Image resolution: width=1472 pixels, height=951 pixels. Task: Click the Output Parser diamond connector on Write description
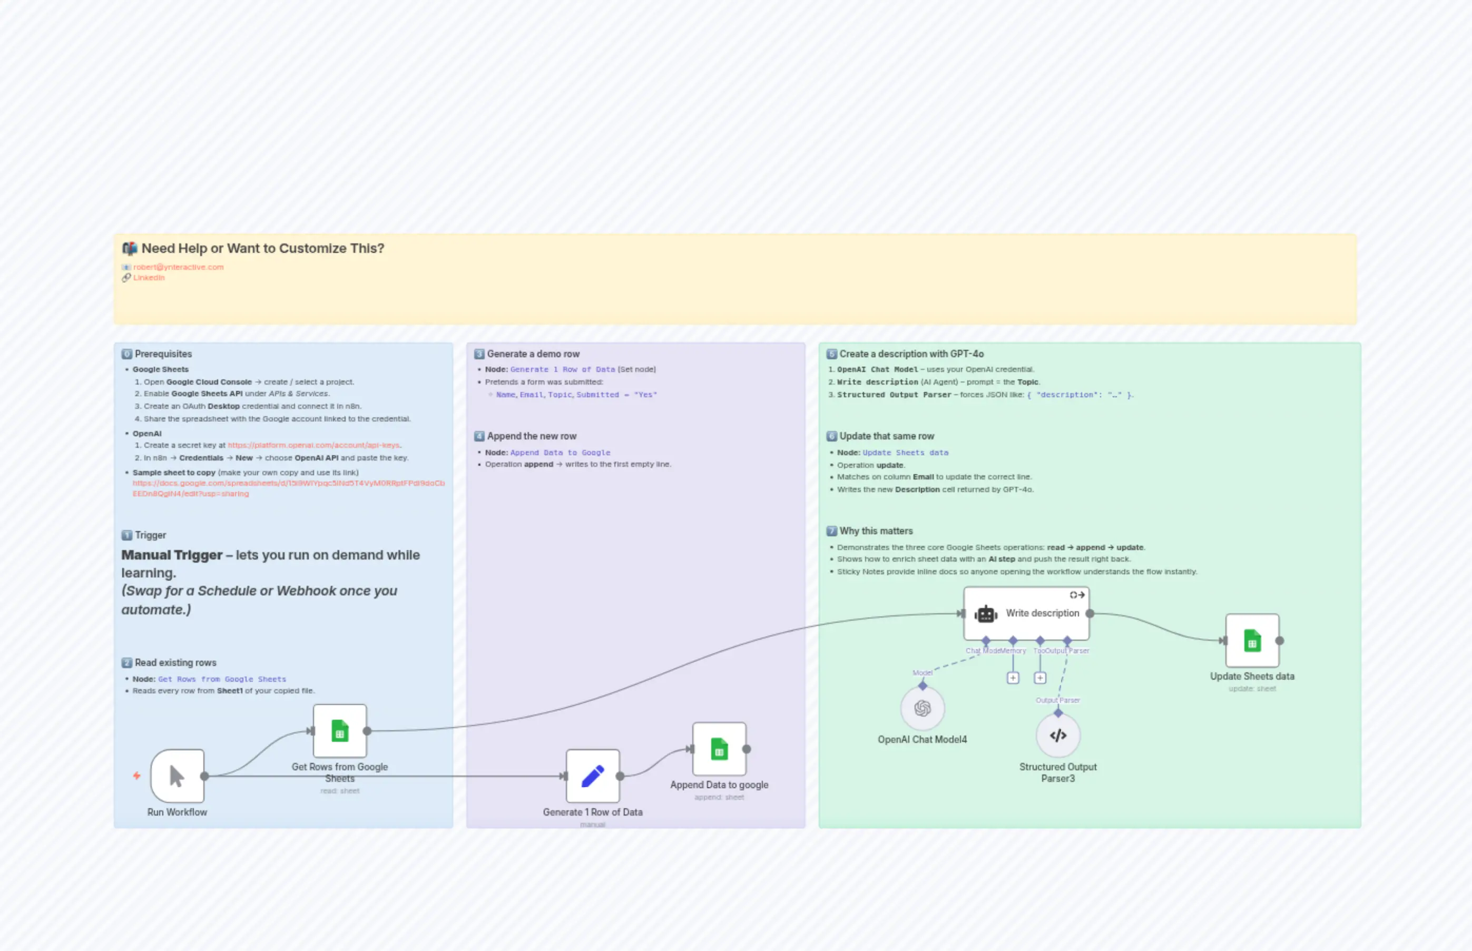point(1067,640)
